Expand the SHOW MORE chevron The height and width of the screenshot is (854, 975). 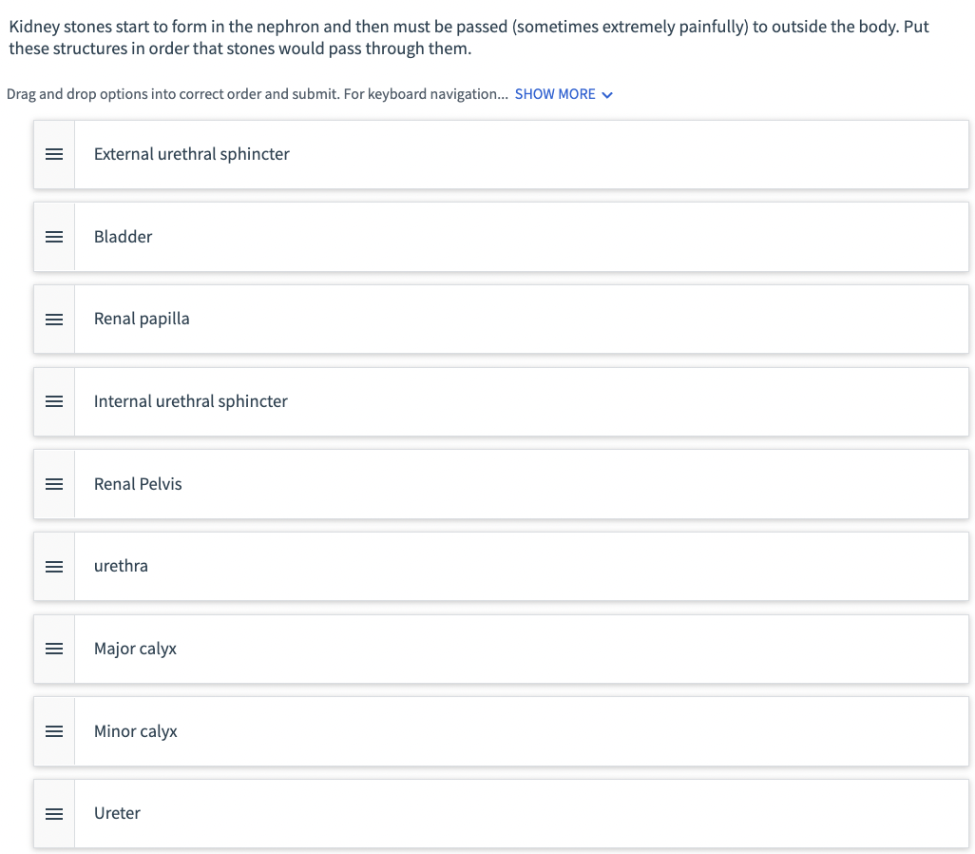(607, 94)
